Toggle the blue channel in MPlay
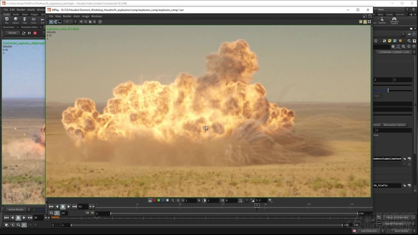Image resolution: width=418 pixels, height=235 pixels. click(x=163, y=200)
